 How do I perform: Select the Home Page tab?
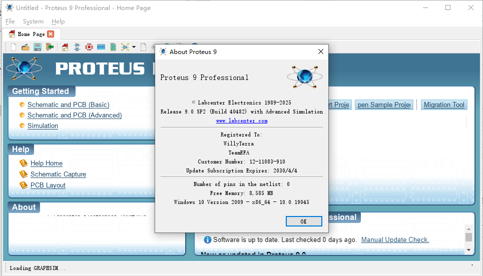31,34
